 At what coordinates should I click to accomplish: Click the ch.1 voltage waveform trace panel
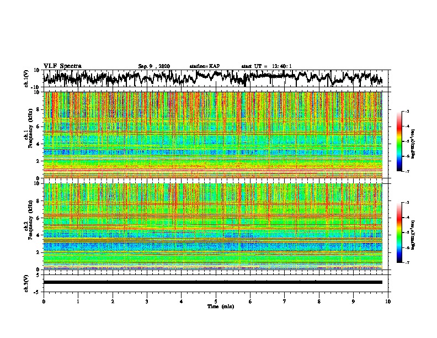217,78
